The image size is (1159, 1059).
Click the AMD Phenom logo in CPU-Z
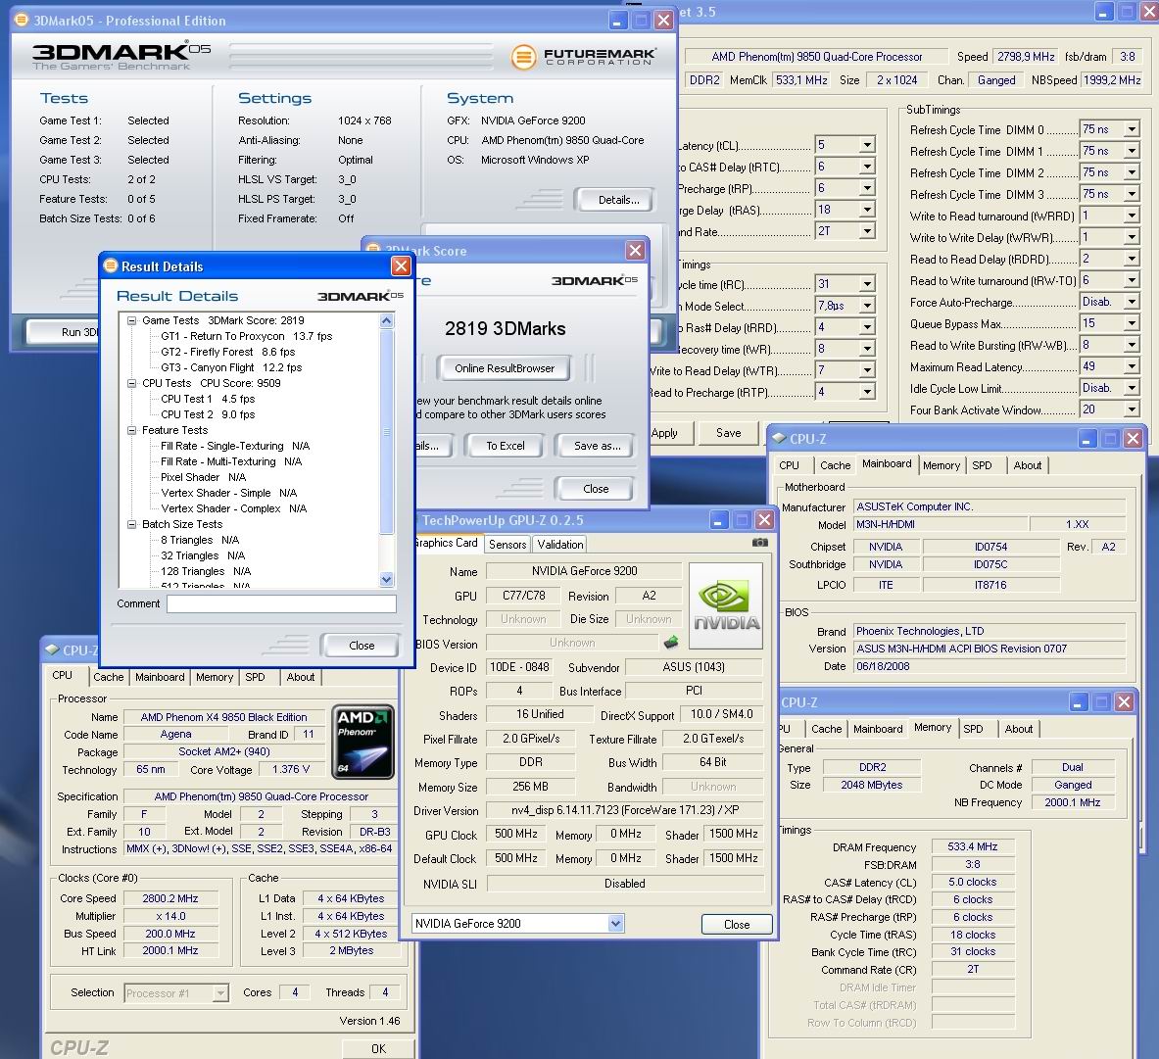[x=362, y=742]
